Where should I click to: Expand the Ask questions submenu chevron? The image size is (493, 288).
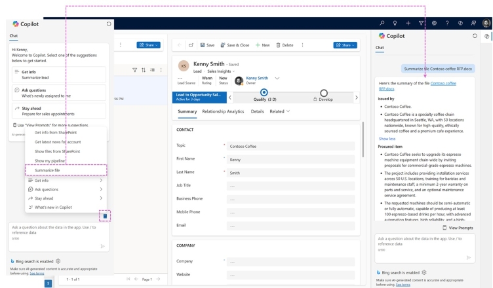point(101,189)
